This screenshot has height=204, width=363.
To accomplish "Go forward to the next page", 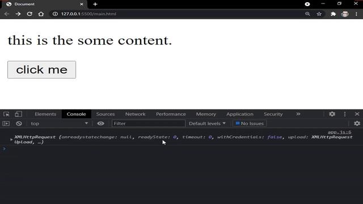I will click(18, 14).
